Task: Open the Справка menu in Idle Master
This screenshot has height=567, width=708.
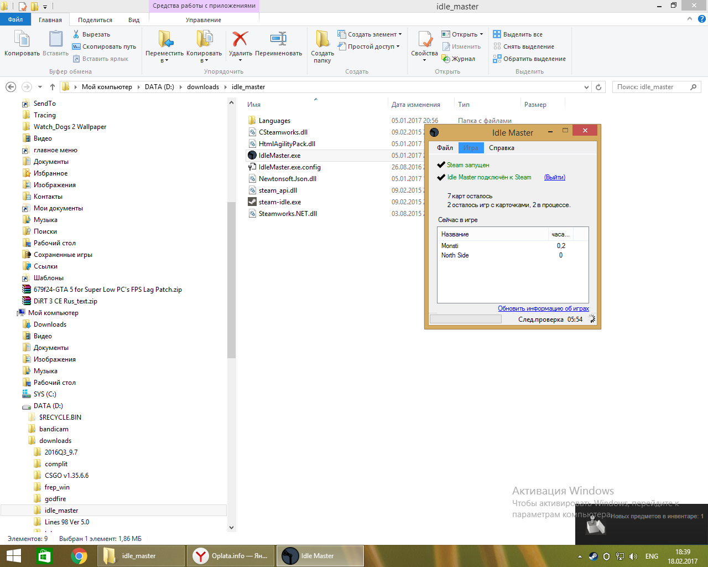Action: 502,148
